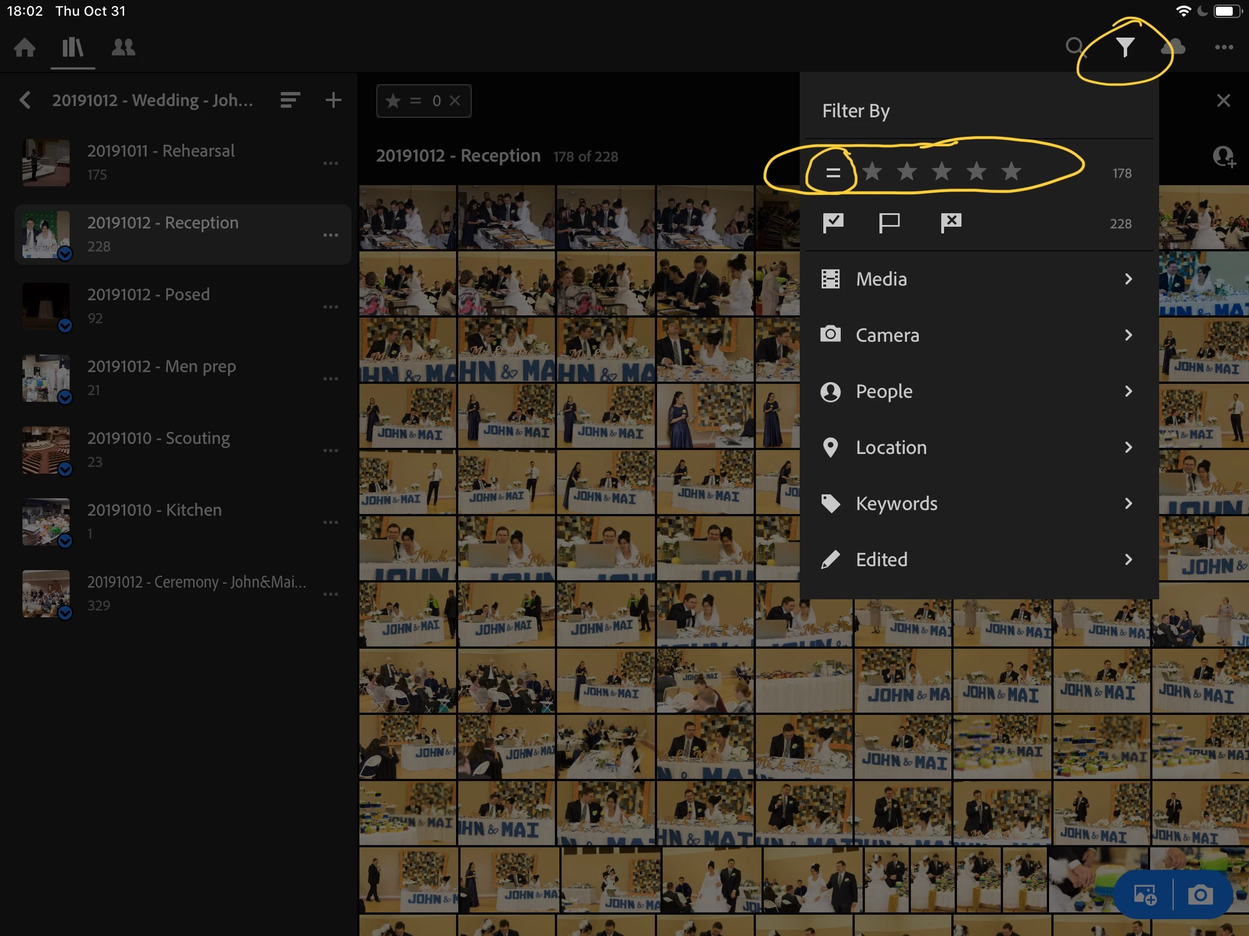The image size is (1249, 936).
Task: Set rating filter to three stars
Action: pos(941,172)
